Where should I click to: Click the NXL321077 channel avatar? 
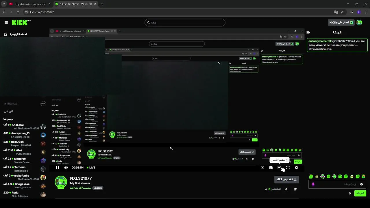(x=61, y=182)
